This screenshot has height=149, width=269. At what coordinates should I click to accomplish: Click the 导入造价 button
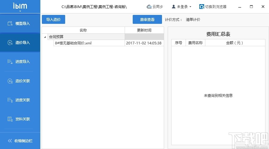pyautogui.click(x=54, y=19)
